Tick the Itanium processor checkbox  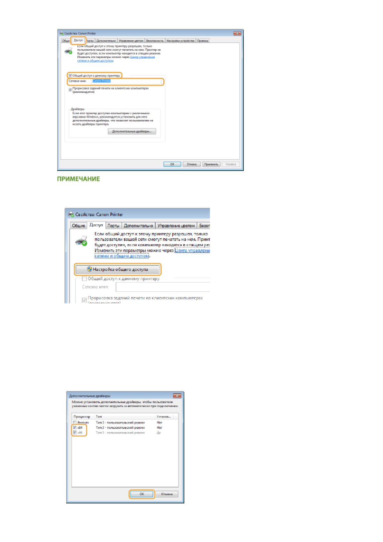pos(75,422)
